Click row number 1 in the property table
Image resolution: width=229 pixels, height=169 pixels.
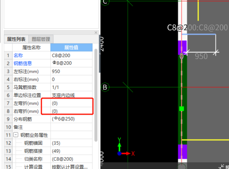pyautogui.click(x=8, y=56)
